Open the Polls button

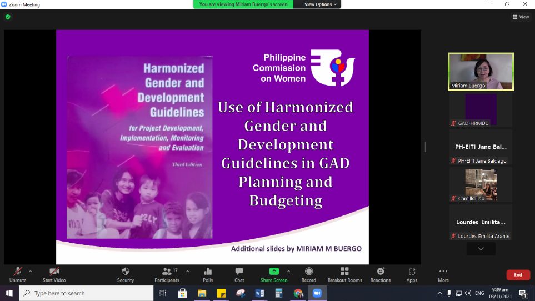pos(208,275)
